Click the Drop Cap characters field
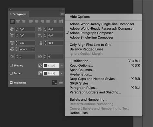 (56, 57)
